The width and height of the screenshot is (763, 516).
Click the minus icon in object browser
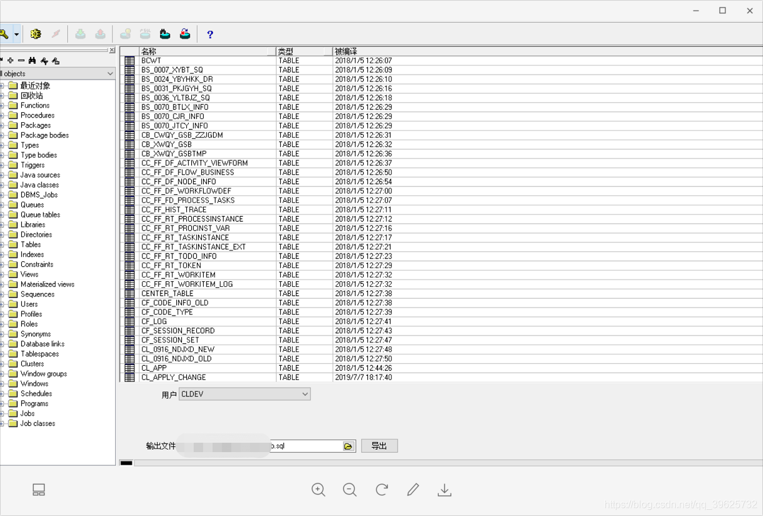click(21, 61)
